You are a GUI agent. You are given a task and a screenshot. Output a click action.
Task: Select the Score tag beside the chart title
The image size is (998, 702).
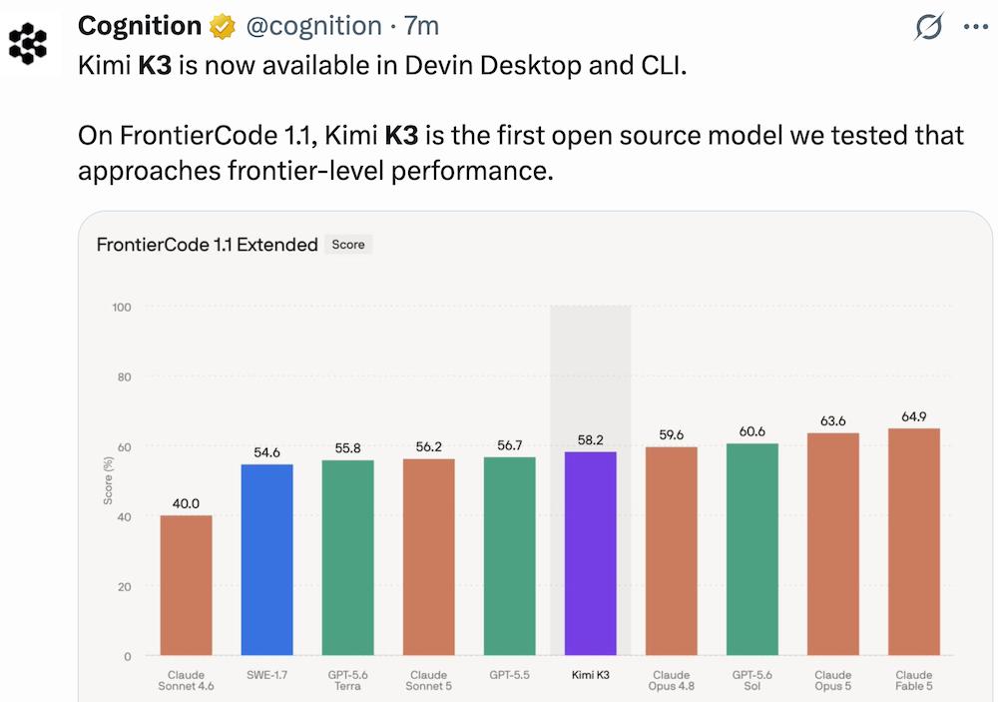tap(348, 245)
